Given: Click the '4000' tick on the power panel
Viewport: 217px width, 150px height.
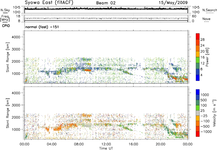Looking at the screenshot, I should coord(16,37).
